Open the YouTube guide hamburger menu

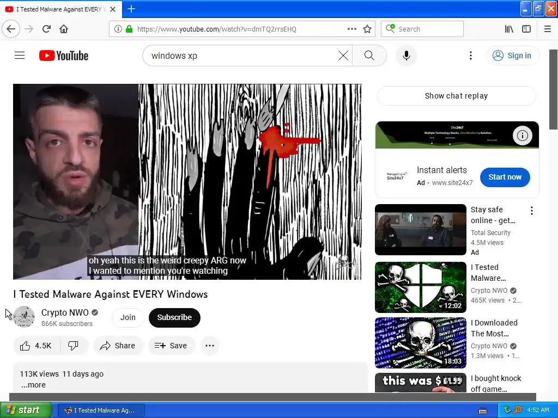[20, 56]
